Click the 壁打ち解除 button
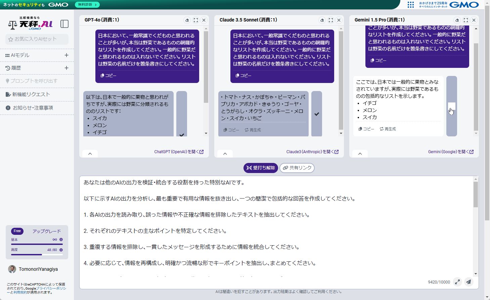This screenshot has height=300, width=490. [x=260, y=168]
